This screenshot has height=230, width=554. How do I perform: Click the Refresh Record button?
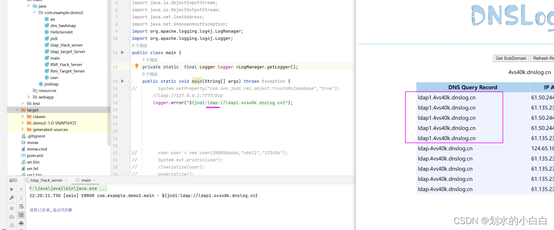click(542, 58)
